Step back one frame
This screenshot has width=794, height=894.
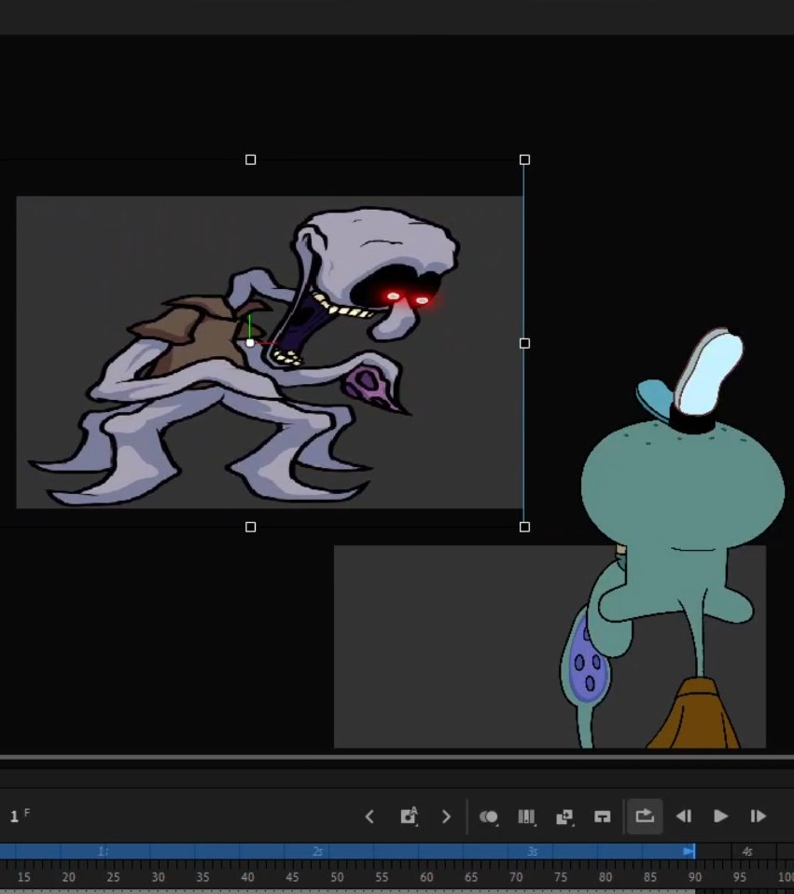pos(684,817)
